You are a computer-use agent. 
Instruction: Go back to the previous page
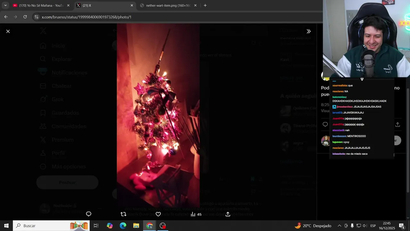[x=6, y=17]
